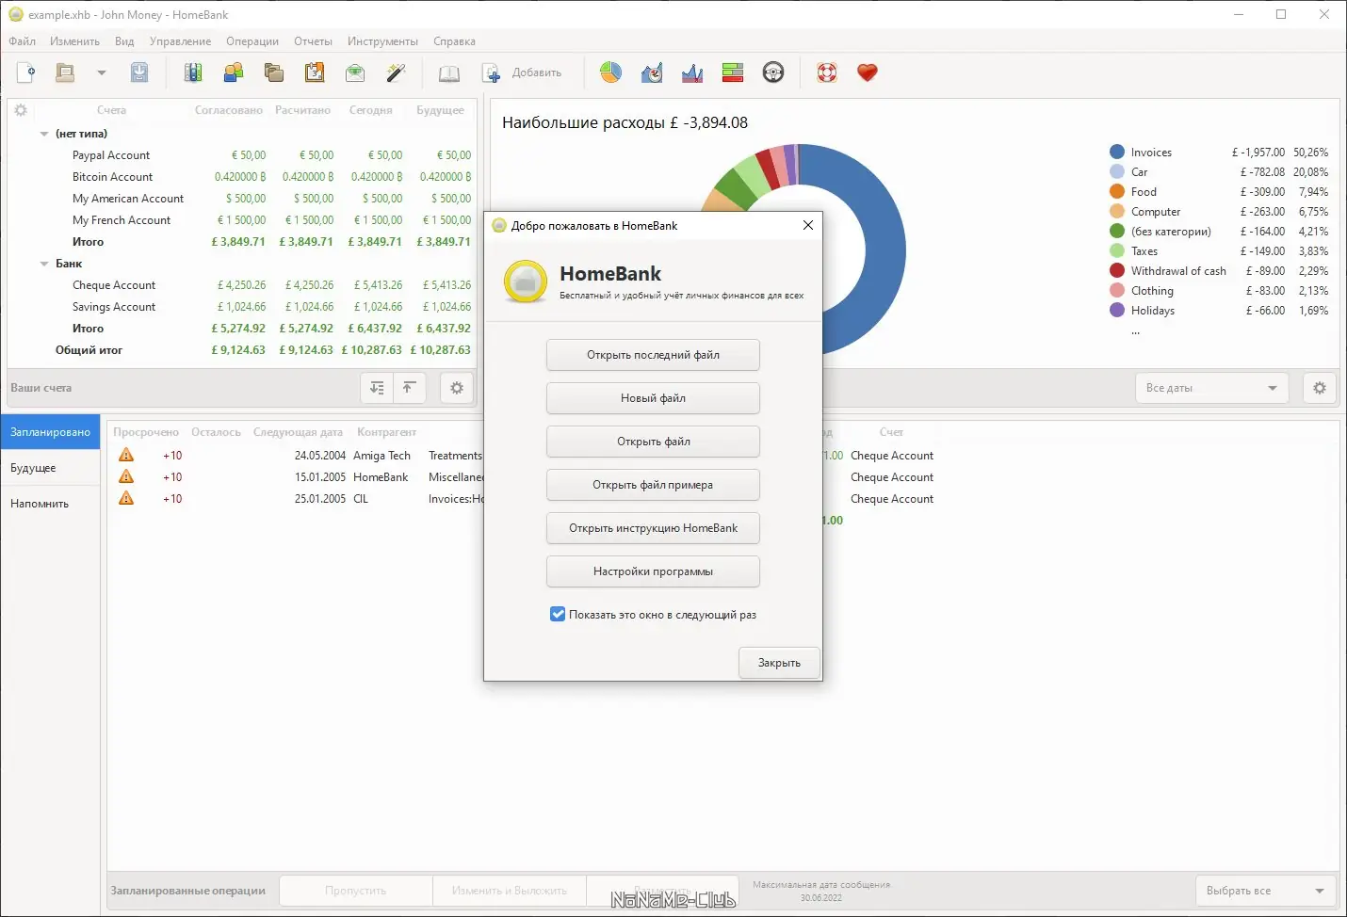Image resolution: width=1347 pixels, height=917 pixels.
Task: Click the chart settings gear button
Action: 1320,388
